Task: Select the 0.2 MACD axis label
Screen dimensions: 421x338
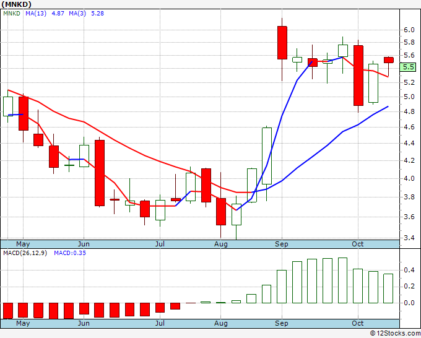Action: click(409, 287)
